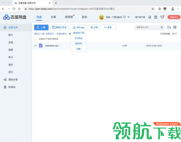This screenshot has height=142, width=181.
Task: Click the 全部文件 breadcrumb link
Action: click(50, 34)
